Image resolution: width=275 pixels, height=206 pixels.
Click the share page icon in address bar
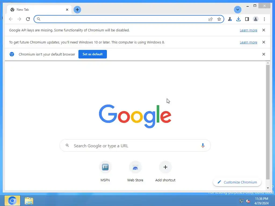click(x=211, y=19)
